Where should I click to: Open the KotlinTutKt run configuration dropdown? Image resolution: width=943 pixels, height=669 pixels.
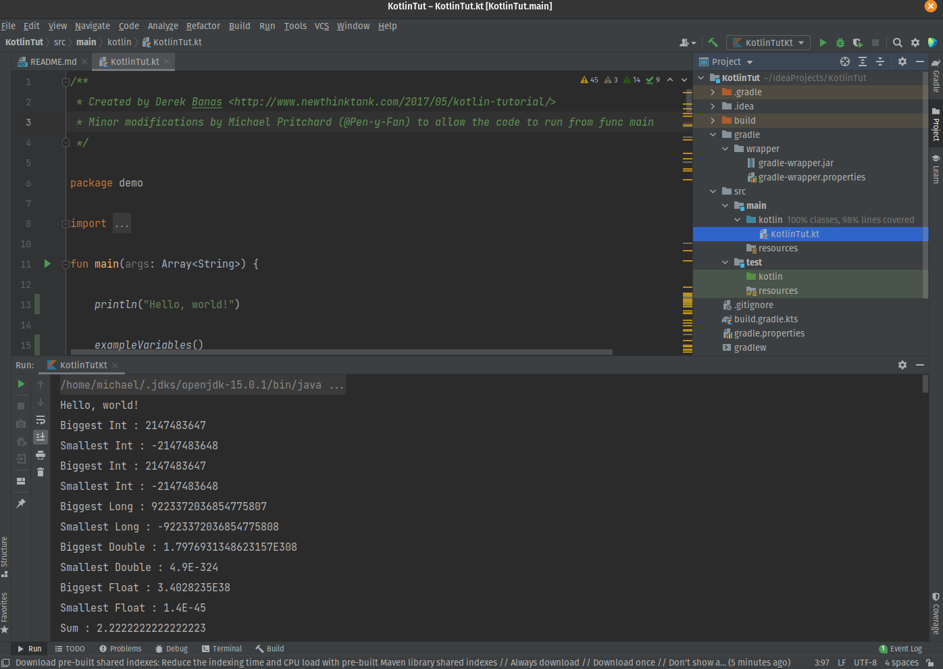tap(768, 43)
